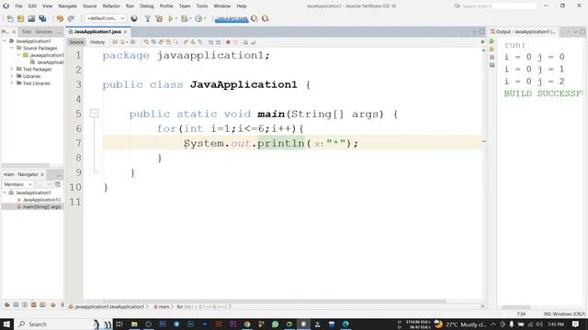Viewport: 588px width, 330px height.
Task: Click the Save All toolbar icon
Action: (x=43, y=18)
